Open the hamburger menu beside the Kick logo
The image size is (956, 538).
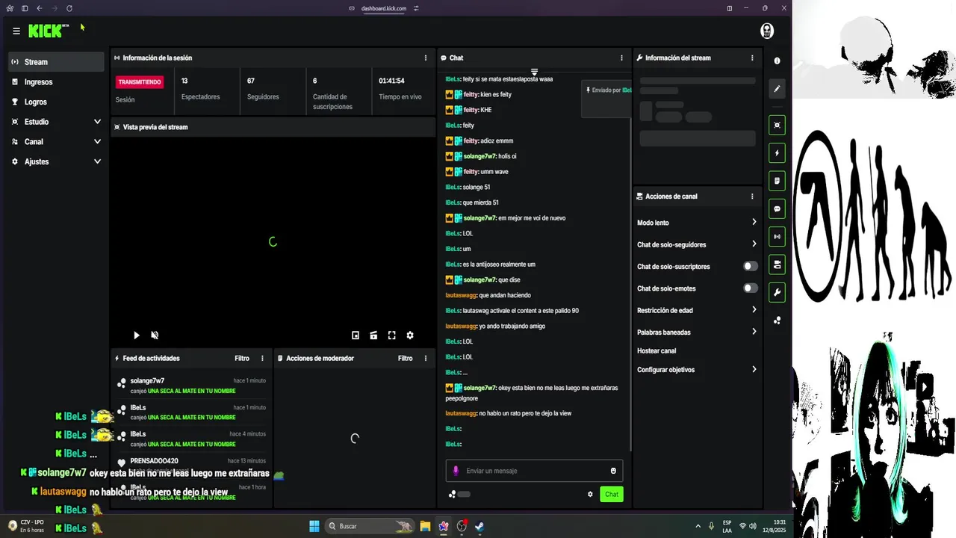16,31
